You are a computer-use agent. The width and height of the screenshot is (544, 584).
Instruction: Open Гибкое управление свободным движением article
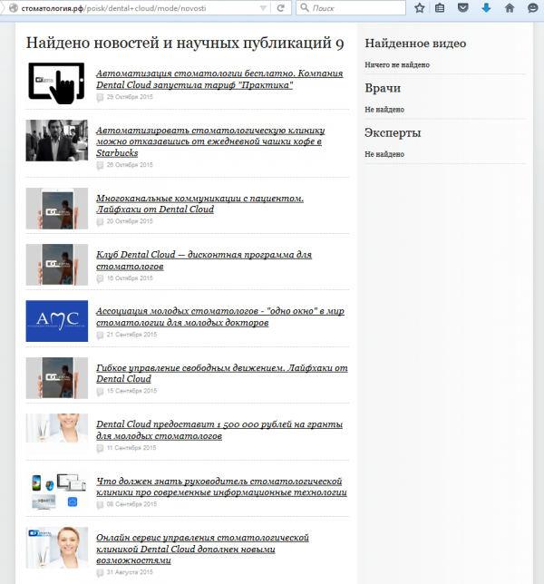pos(222,374)
